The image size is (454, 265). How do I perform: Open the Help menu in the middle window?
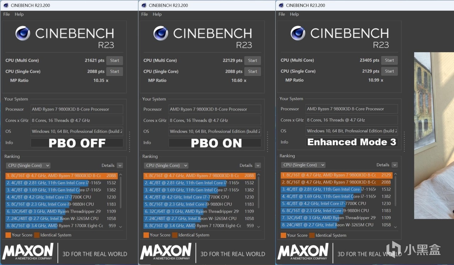click(157, 14)
